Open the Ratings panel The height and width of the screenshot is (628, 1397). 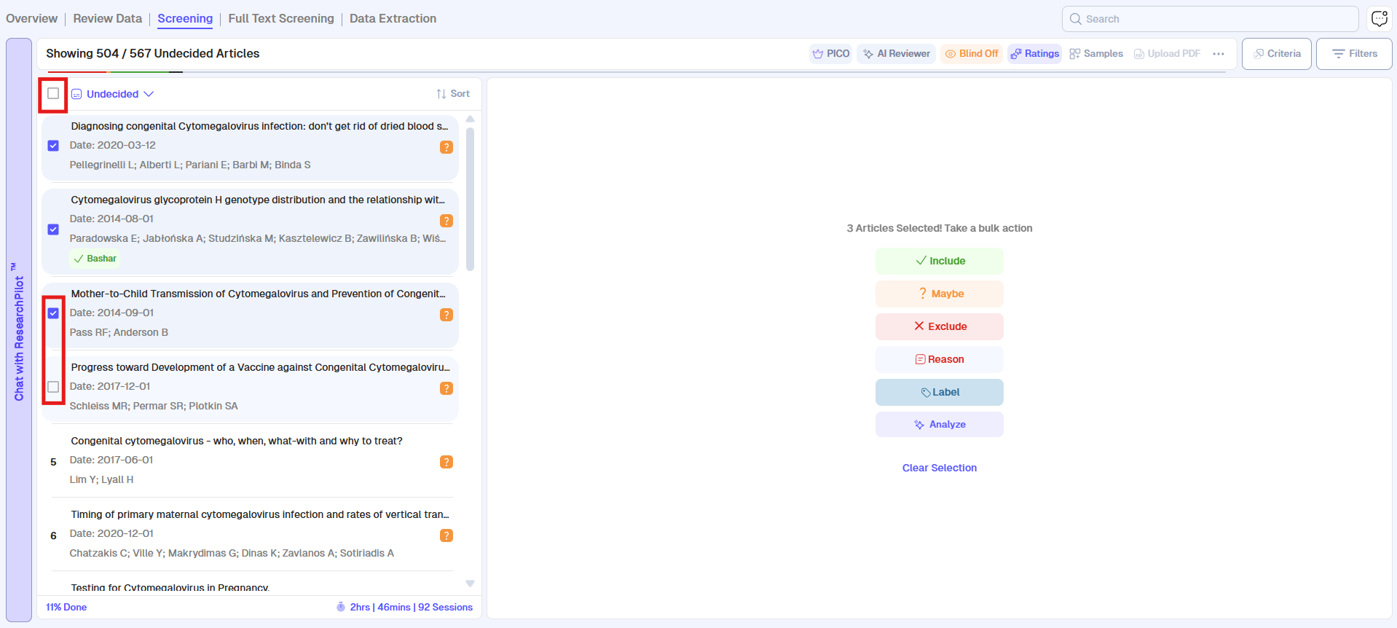tap(1034, 54)
